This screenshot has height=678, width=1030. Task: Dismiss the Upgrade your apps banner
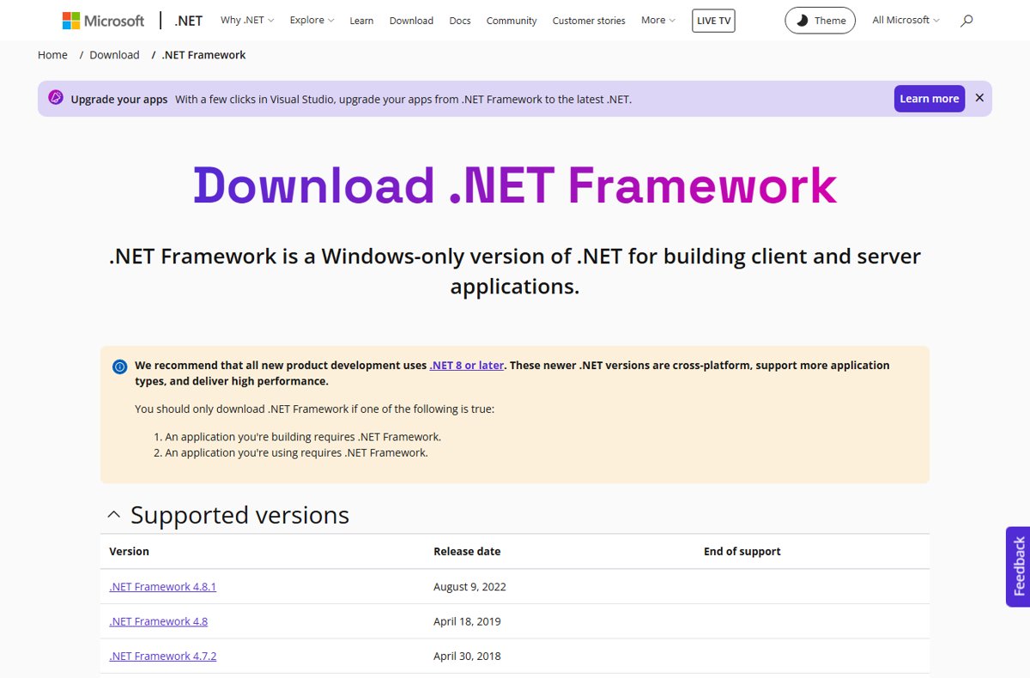tap(979, 99)
